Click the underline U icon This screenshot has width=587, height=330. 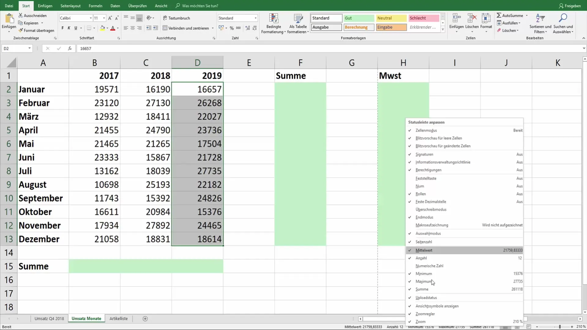coord(76,28)
